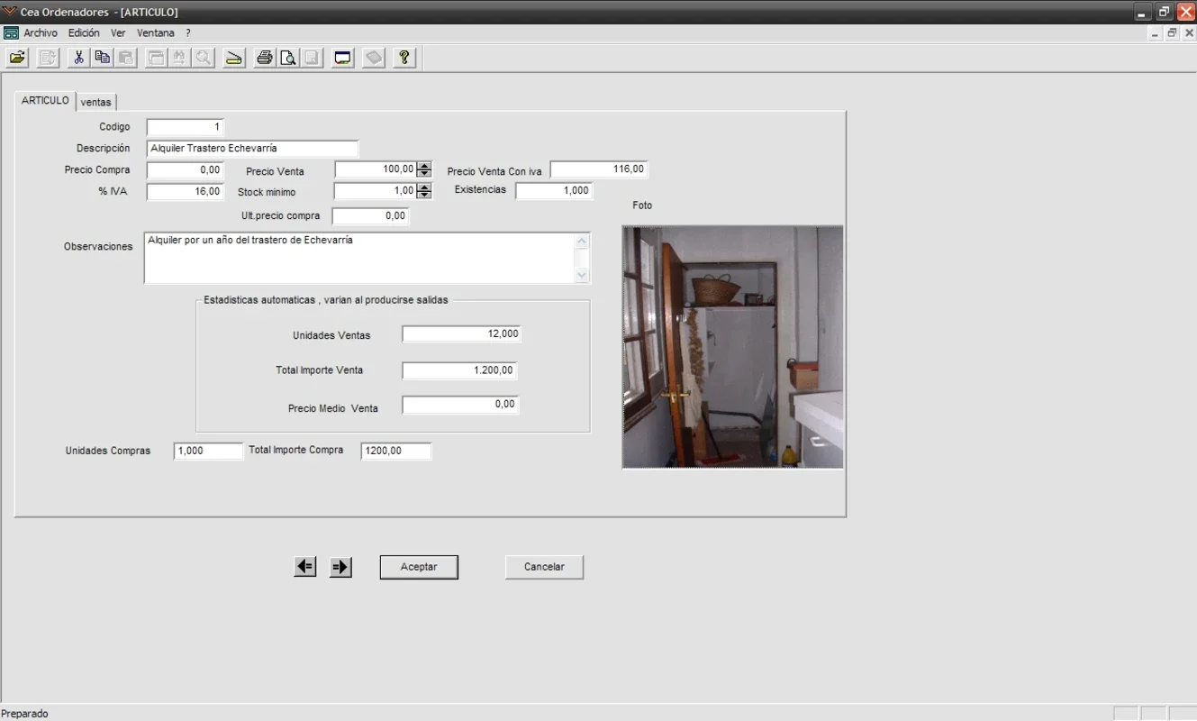Click the Precio Compra field
Screen dimensions: 1197x721
tap(186, 170)
